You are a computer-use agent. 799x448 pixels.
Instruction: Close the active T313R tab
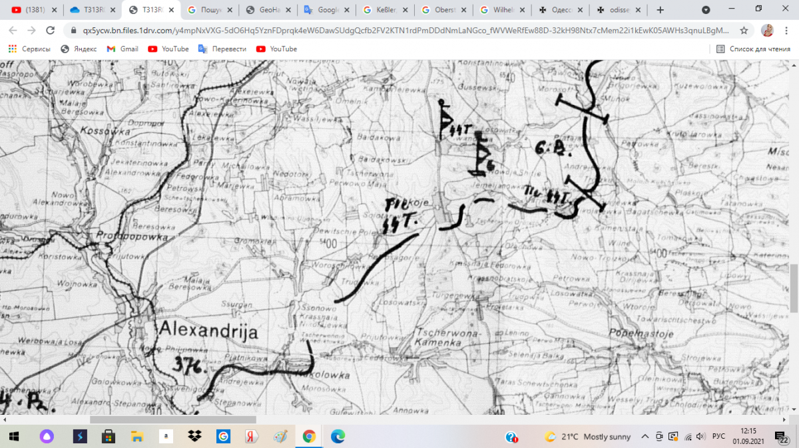(x=171, y=10)
